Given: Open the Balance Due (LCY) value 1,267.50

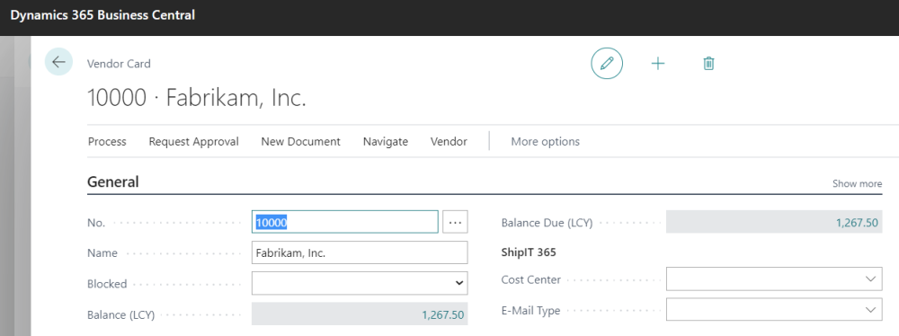Looking at the screenshot, I should pyautogui.click(x=857, y=223).
